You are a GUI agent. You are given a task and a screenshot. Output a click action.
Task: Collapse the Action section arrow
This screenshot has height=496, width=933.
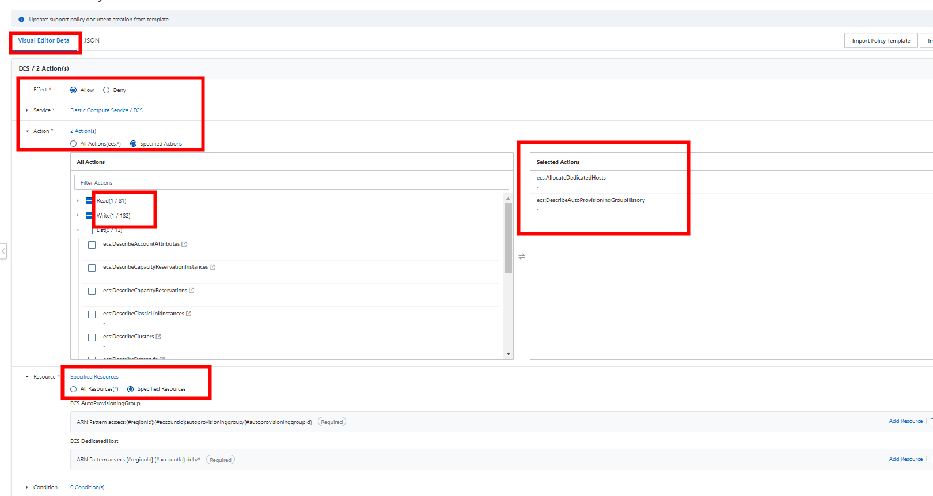pyautogui.click(x=27, y=131)
